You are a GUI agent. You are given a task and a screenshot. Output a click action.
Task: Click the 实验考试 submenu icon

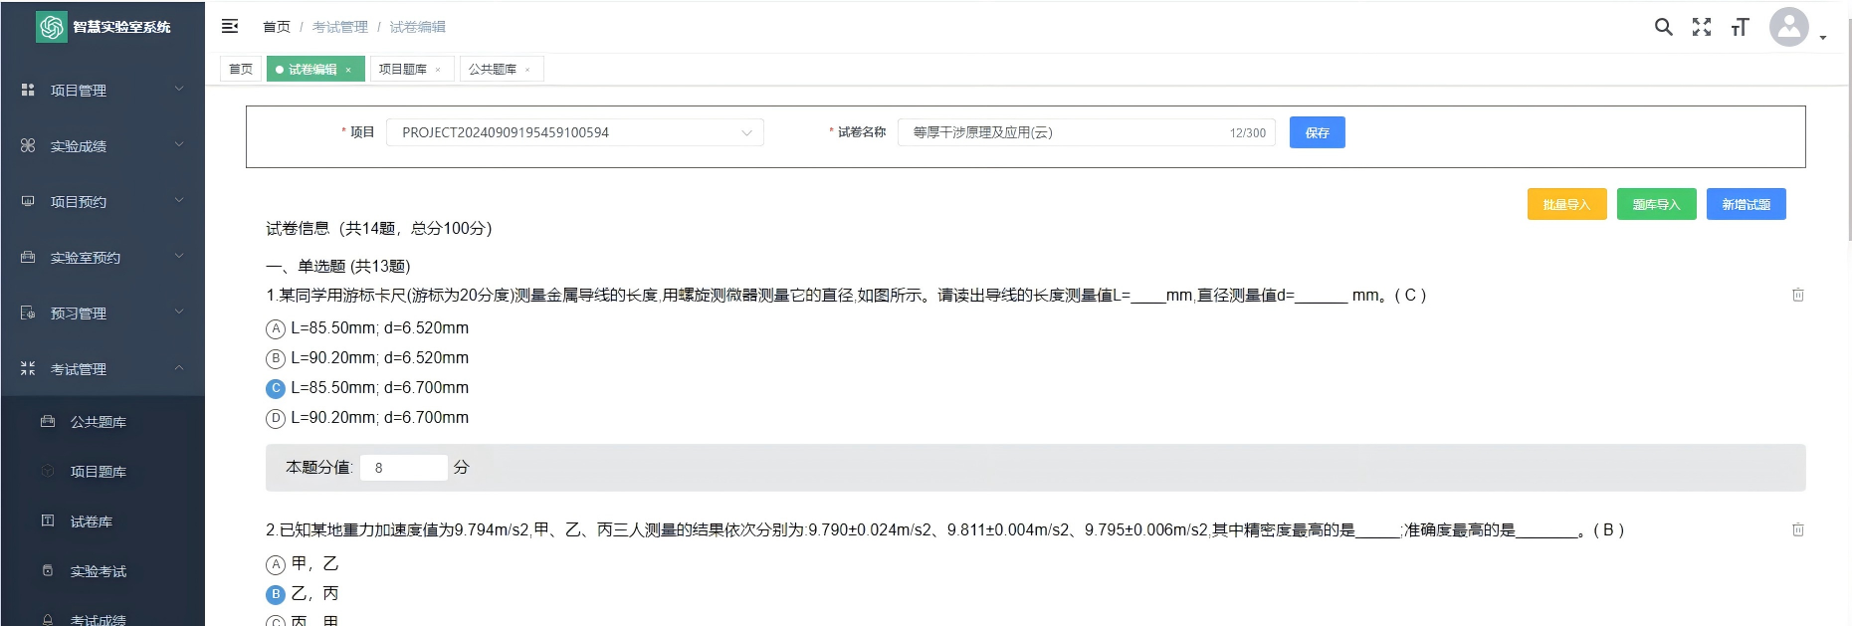pyautogui.click(x=48, y=570)
